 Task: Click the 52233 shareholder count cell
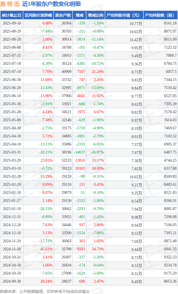66,160
